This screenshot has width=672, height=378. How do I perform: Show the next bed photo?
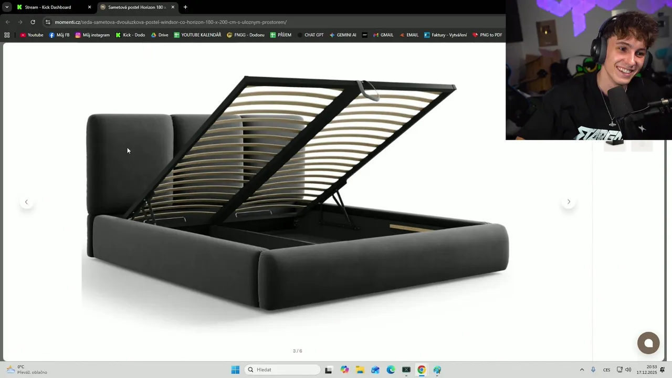point(569,202)
